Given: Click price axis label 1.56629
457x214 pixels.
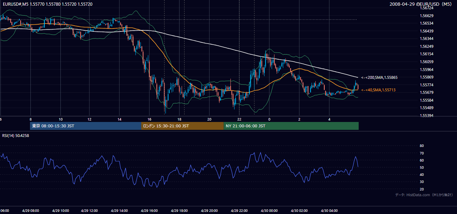Looking at the screenshot, I should [x=426, y=16].
